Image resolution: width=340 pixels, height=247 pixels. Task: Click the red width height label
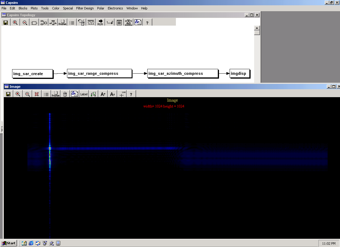pos(164,106)
